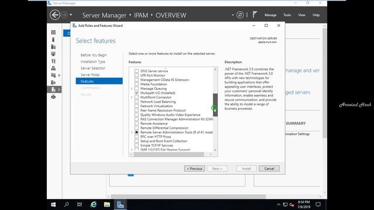Viewport: 374px width, 210px height.
Task: Select the printer icon in the sidebar
Action: (53, 97)
